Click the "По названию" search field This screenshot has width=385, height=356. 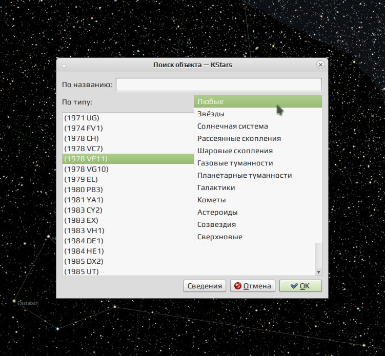click(x=219, y=85)
